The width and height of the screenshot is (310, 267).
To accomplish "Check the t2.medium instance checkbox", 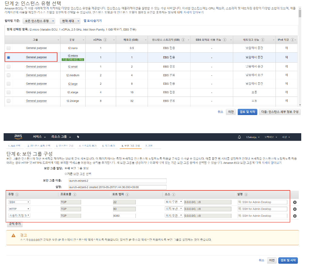I will tap(8, 75).
